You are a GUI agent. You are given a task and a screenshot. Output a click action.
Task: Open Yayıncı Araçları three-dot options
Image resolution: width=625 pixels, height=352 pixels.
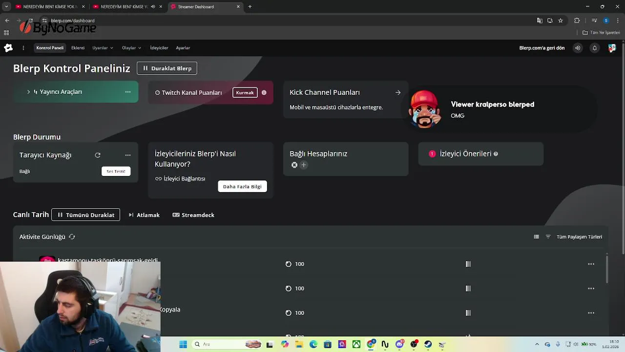click(x=128, y=92)
